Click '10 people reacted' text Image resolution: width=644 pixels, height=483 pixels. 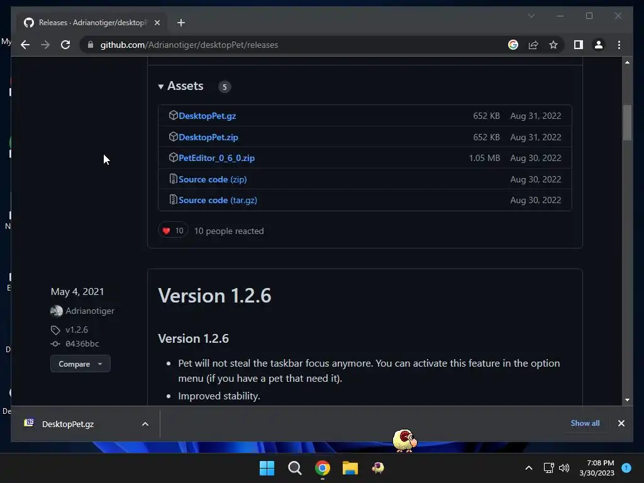229,231
